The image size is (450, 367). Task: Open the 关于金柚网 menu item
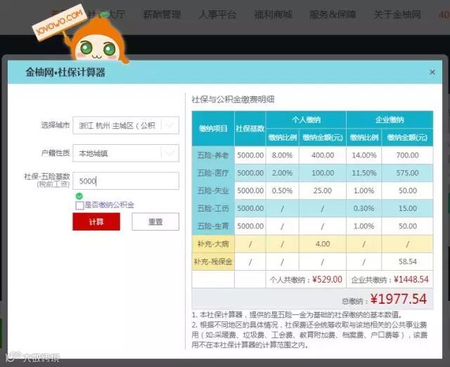[x=397, y=14]
